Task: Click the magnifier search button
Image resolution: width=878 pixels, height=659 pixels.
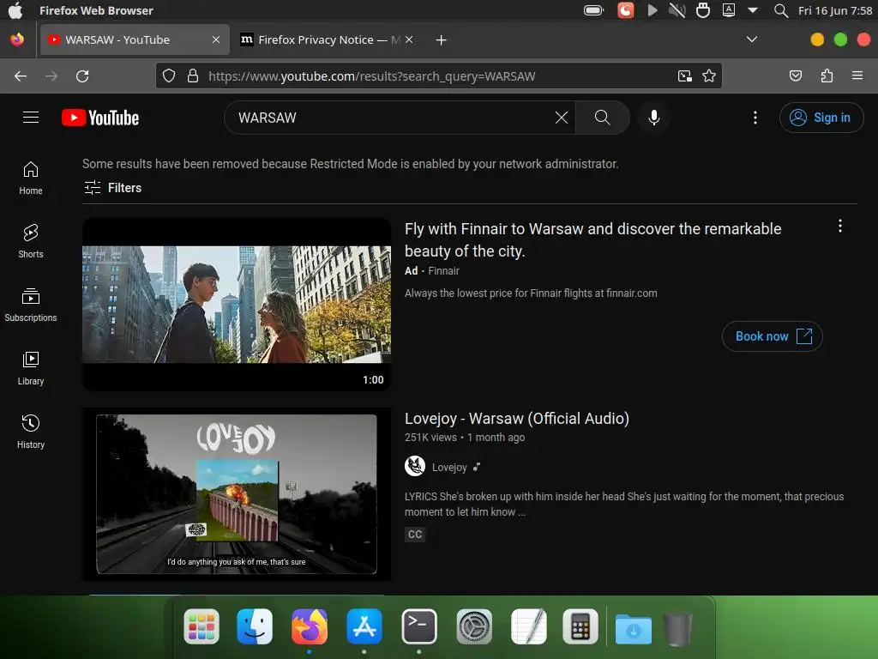Action: [603, 117]
